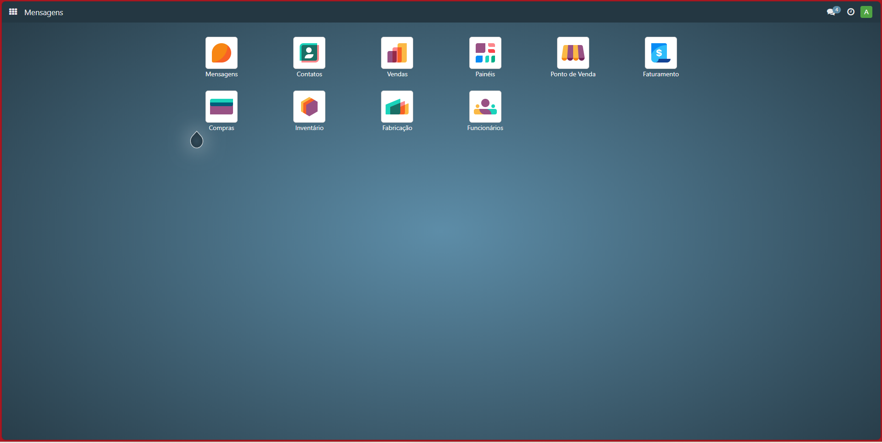This screenshot has width=882, height=443.
Task: Open the Contatos app
Action: point(309,53)
